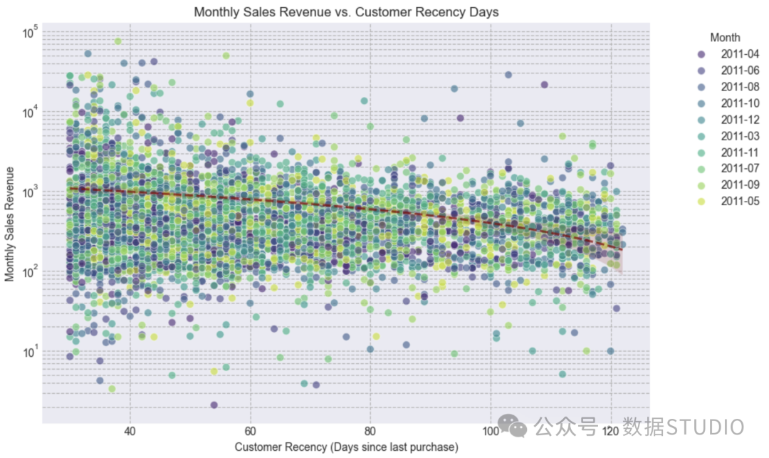Select the "2011-10" legend text

[740, 103]
